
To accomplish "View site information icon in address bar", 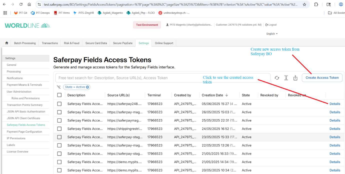I will point(39,4).
